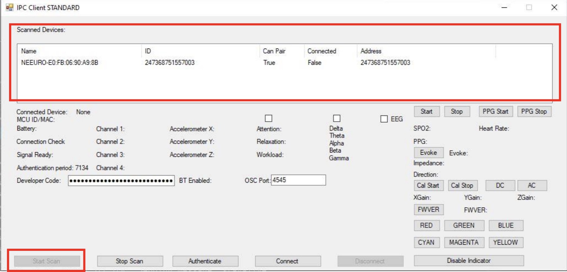This screenshot has width=567, height=272.
Task: Minimize the IPC Client window
Action: click(504, 7)
